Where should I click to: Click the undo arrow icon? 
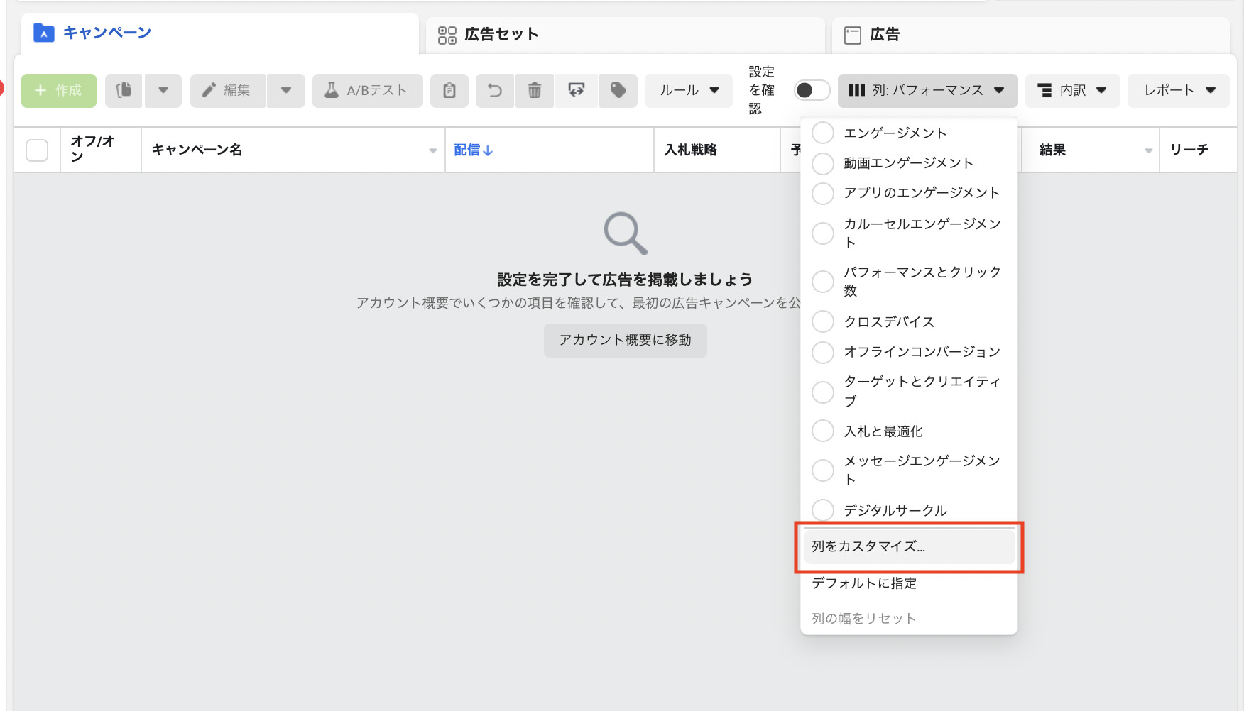point(495,90)
